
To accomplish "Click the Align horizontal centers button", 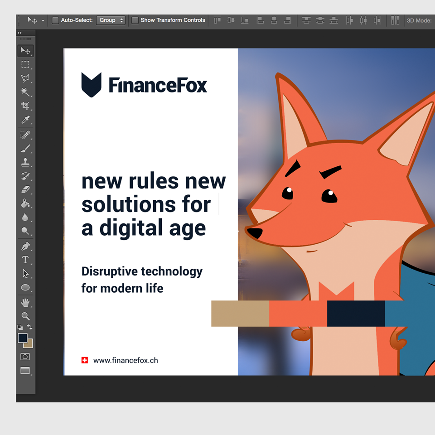I will (274, 20).
